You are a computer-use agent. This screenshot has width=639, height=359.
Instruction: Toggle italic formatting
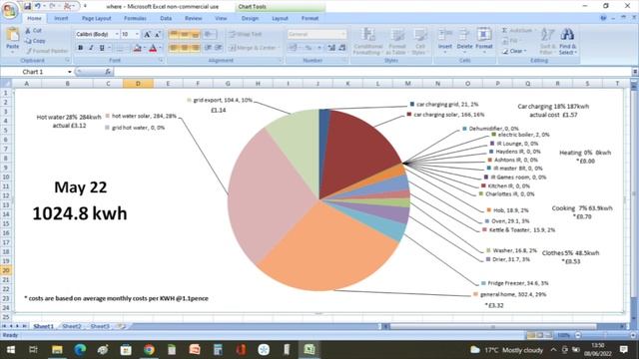(91, 48)
